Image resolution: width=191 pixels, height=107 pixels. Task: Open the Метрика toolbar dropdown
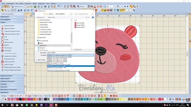click(x=86, y=7)
